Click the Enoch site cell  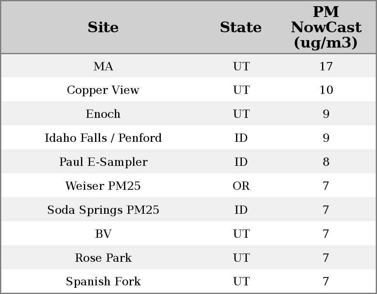coord(103,114)
